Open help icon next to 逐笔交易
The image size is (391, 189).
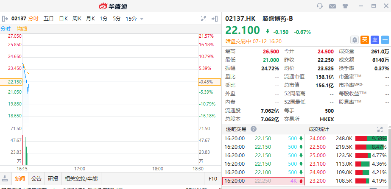[253, 129]
